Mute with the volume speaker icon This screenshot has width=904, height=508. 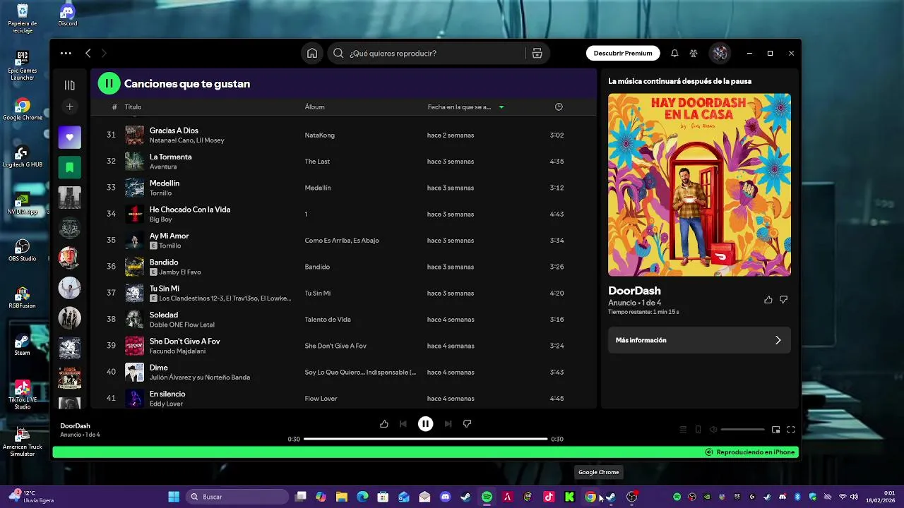[x=713, y=430]
